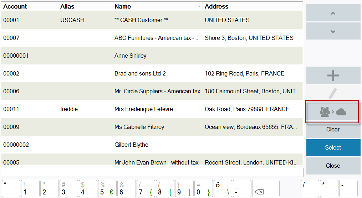Click the search text input field
The height and width of the screenshot is (198, 362).
[152, 172]
